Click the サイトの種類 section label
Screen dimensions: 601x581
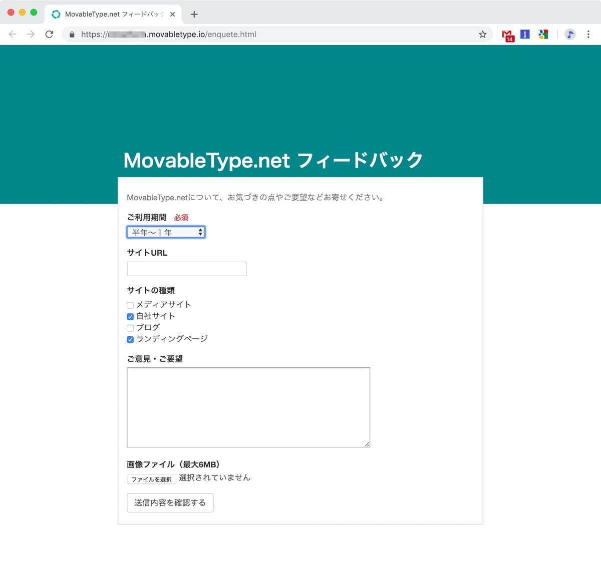click(151, 290)
